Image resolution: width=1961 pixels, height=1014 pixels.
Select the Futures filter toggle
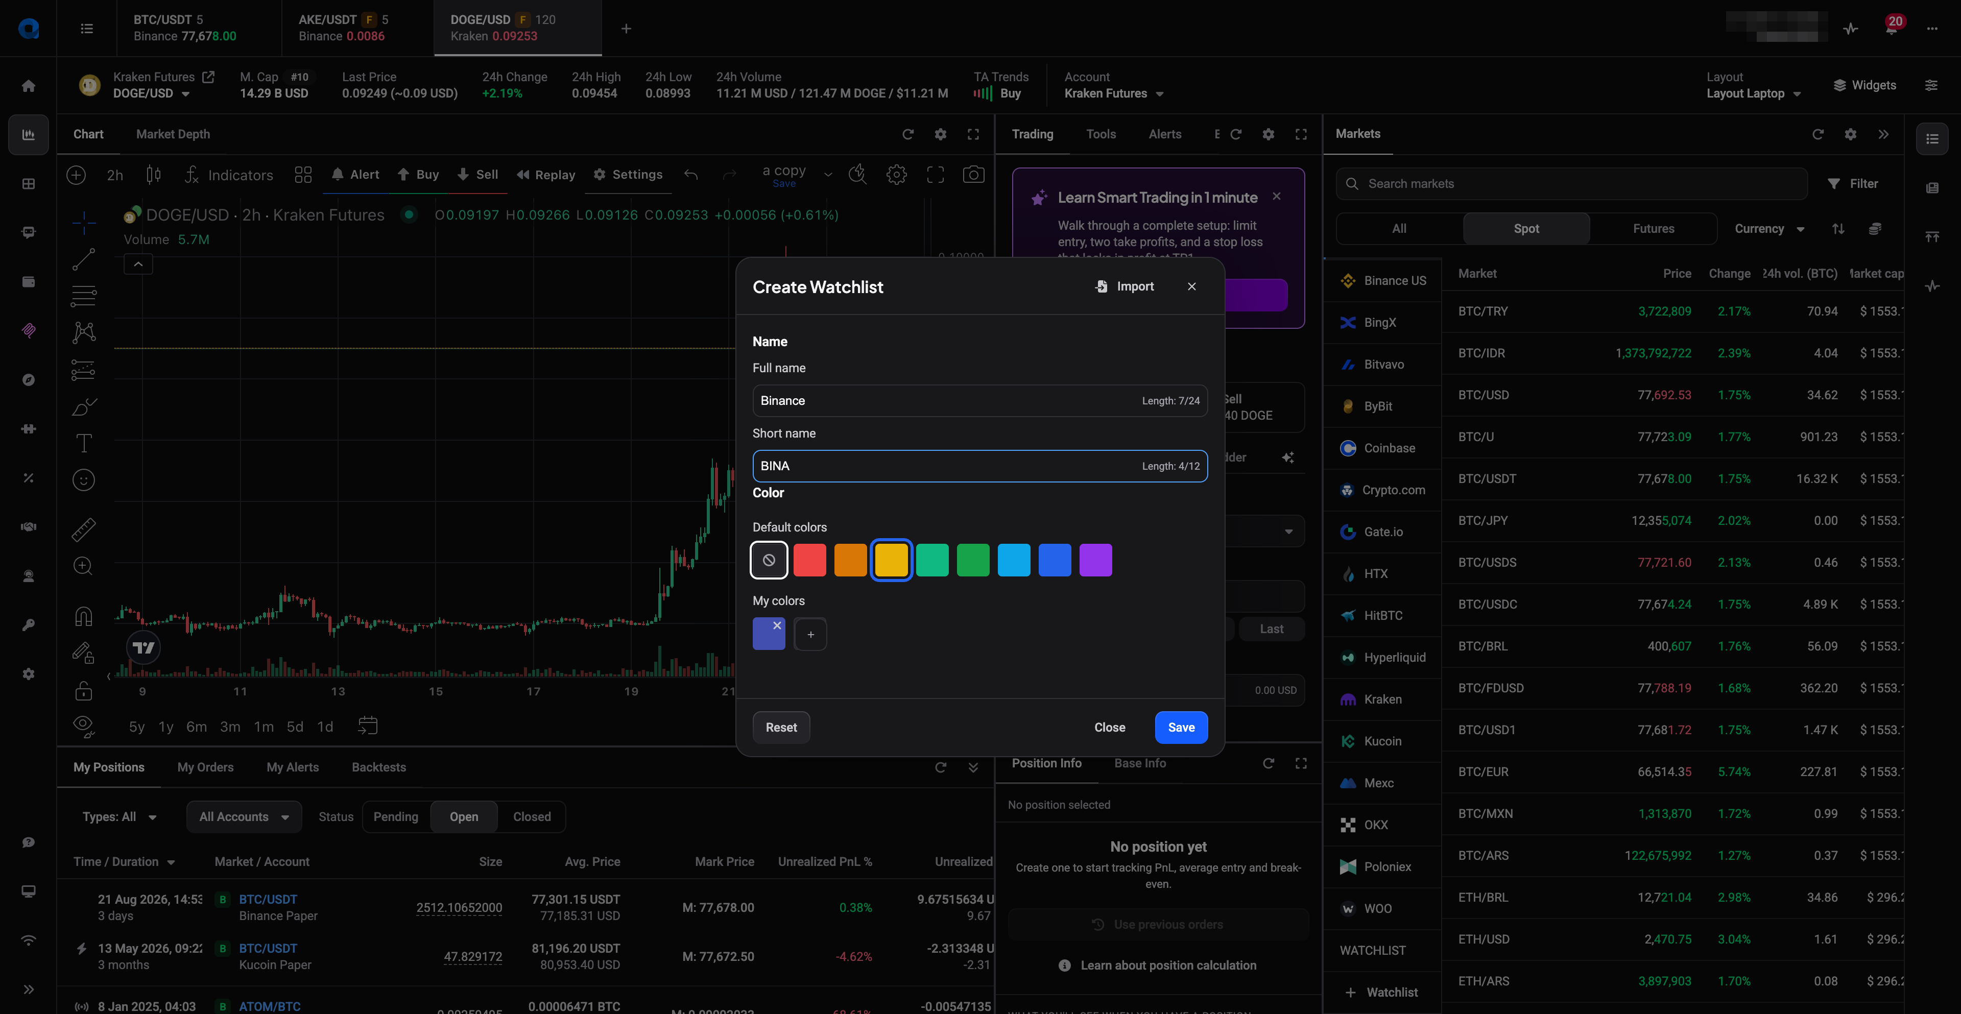1653,228
